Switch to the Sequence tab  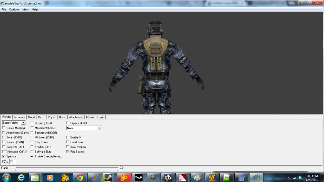pos(19,117)
